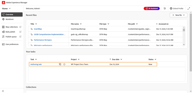This screenshot has width=192, height=93.
Task: Open User preferences
Action: tap(12, 44)
